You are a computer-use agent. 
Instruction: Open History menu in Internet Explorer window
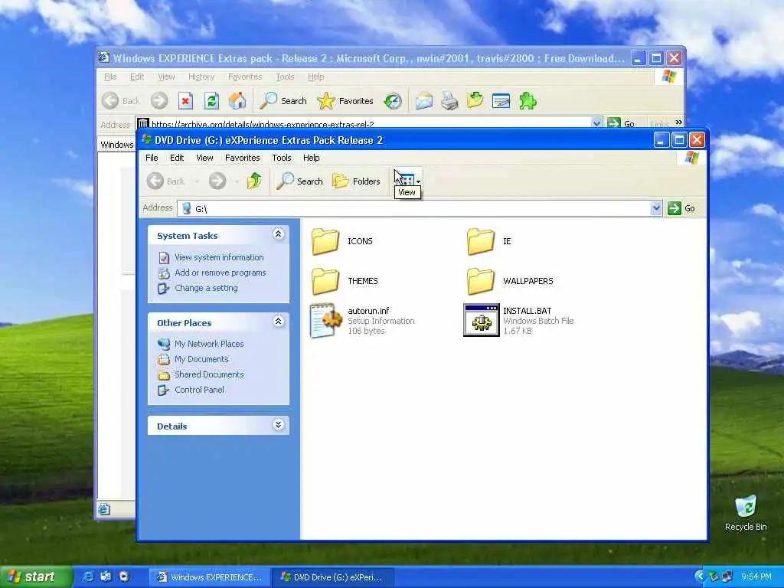201,77
